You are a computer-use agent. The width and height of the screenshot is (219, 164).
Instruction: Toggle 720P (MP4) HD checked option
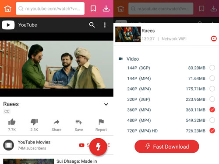[x=212, y=130]
